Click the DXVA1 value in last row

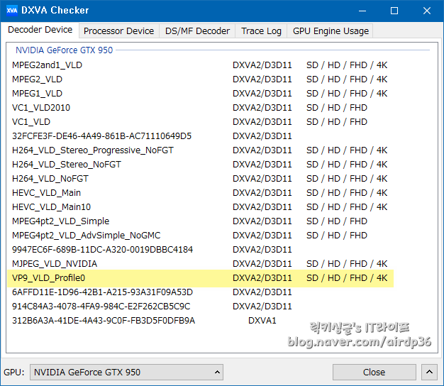pyautogui.click(x=262, y=321)
